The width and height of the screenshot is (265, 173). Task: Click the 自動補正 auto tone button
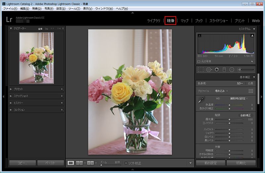pyautogui.click(x=245, y=115)
